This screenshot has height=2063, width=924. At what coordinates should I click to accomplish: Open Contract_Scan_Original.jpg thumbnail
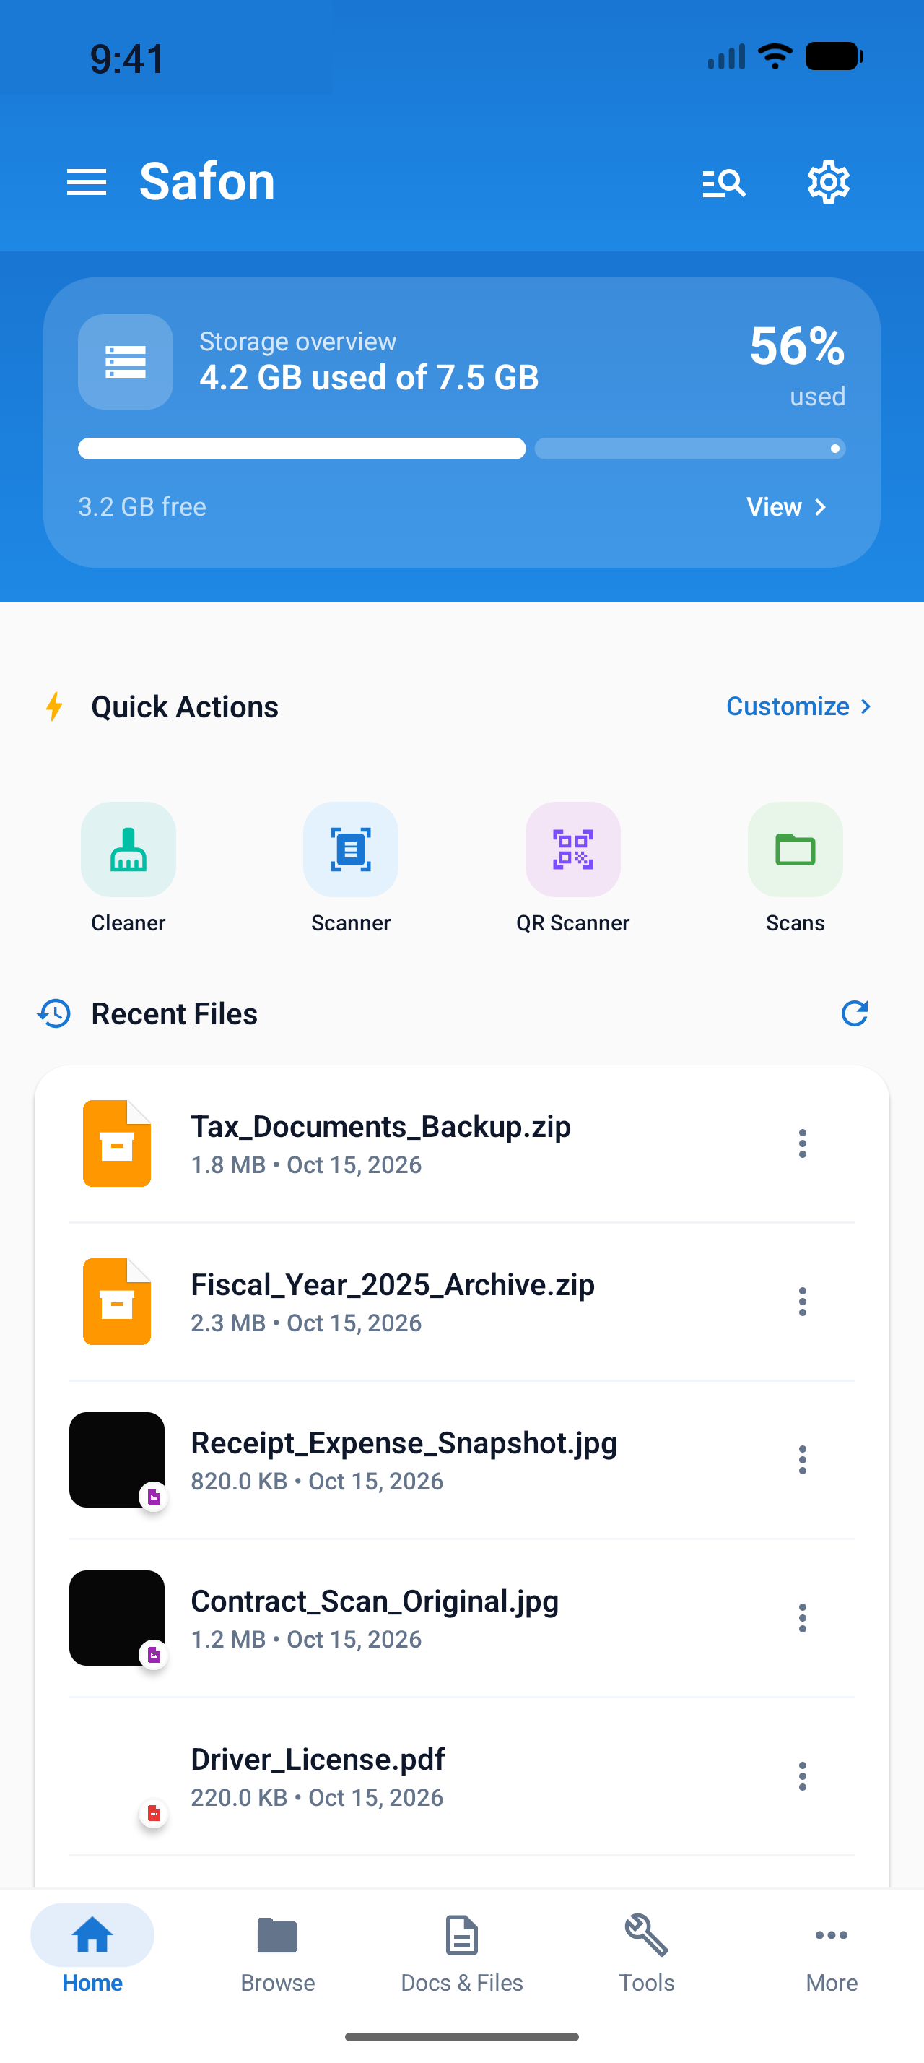(117, 1618)
